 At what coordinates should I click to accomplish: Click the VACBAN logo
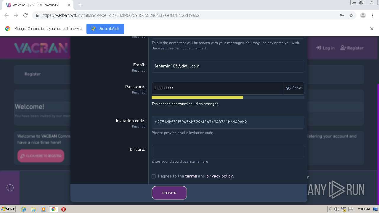[41, 48]
